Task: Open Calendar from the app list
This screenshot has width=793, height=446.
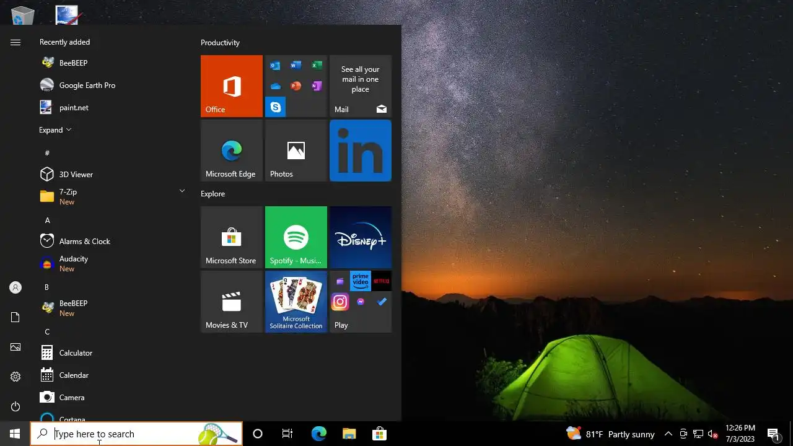Action: tap(113, 375)
